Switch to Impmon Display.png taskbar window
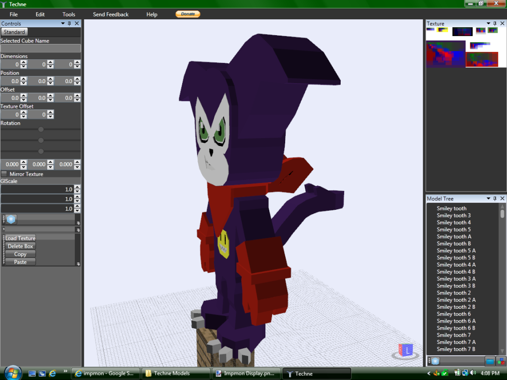 coord(246,374)
